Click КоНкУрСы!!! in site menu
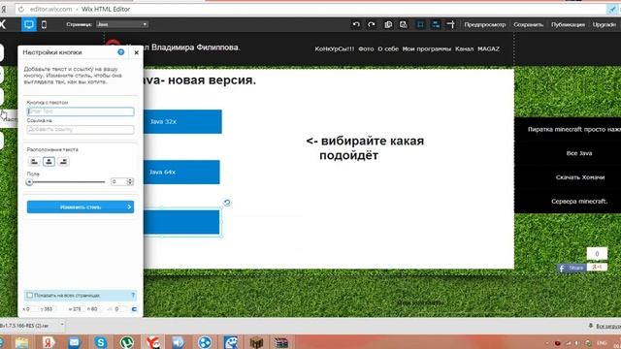621x349 pixels. click(334, 49)
